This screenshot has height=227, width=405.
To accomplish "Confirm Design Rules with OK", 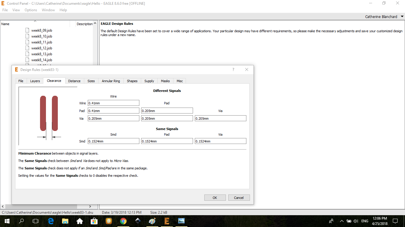I will point(215,198).
